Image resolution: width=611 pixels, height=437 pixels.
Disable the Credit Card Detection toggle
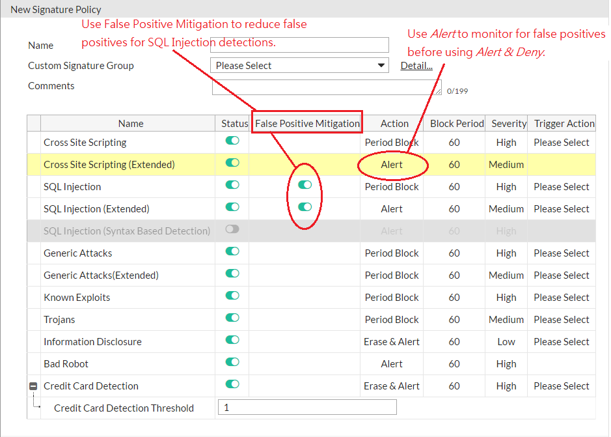232,386
